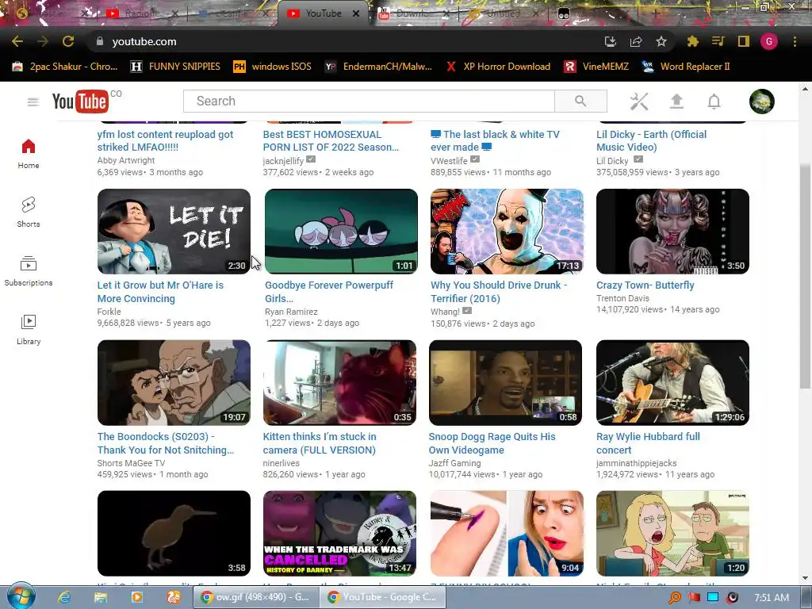Image resolution: width=812 pixels, height=609 pixels.
Task: Open the YouTube account avatar menu
Action: 762,101
